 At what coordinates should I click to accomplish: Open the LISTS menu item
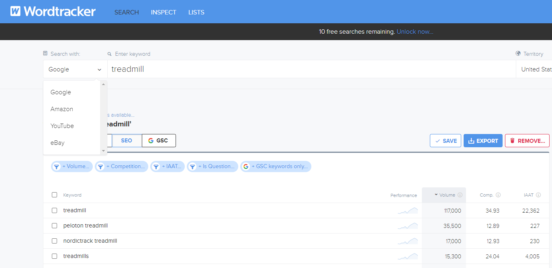(x=196, y=12)
